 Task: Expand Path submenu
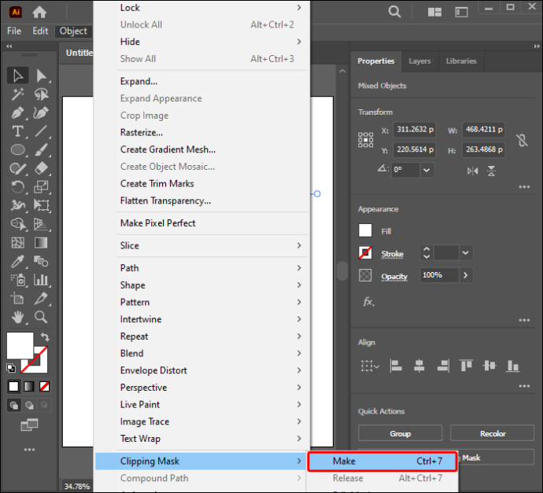(201, 268)
